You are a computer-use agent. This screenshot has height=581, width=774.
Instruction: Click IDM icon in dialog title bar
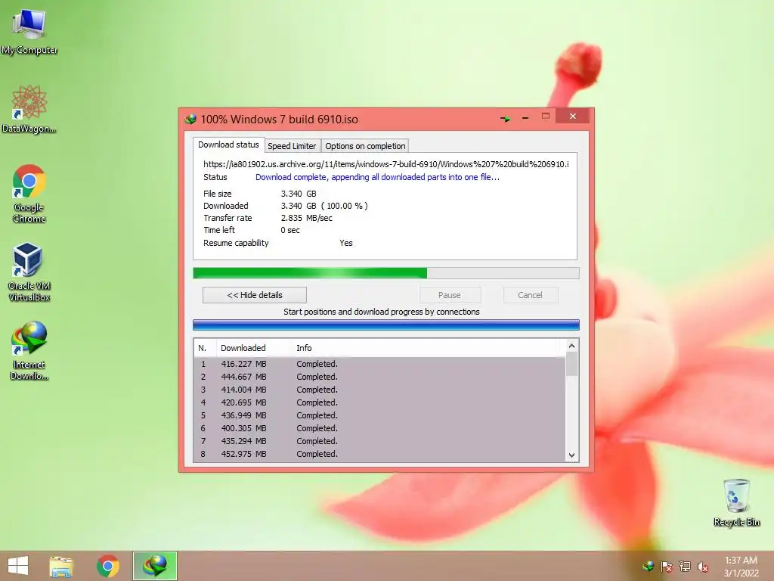tap(190, 119)
